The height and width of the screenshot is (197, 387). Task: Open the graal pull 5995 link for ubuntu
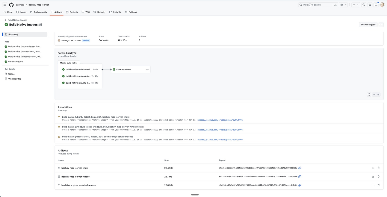click(220, 120)
